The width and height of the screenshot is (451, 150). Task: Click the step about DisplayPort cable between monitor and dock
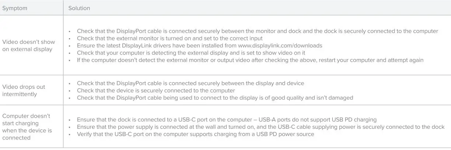coord(257,31)
